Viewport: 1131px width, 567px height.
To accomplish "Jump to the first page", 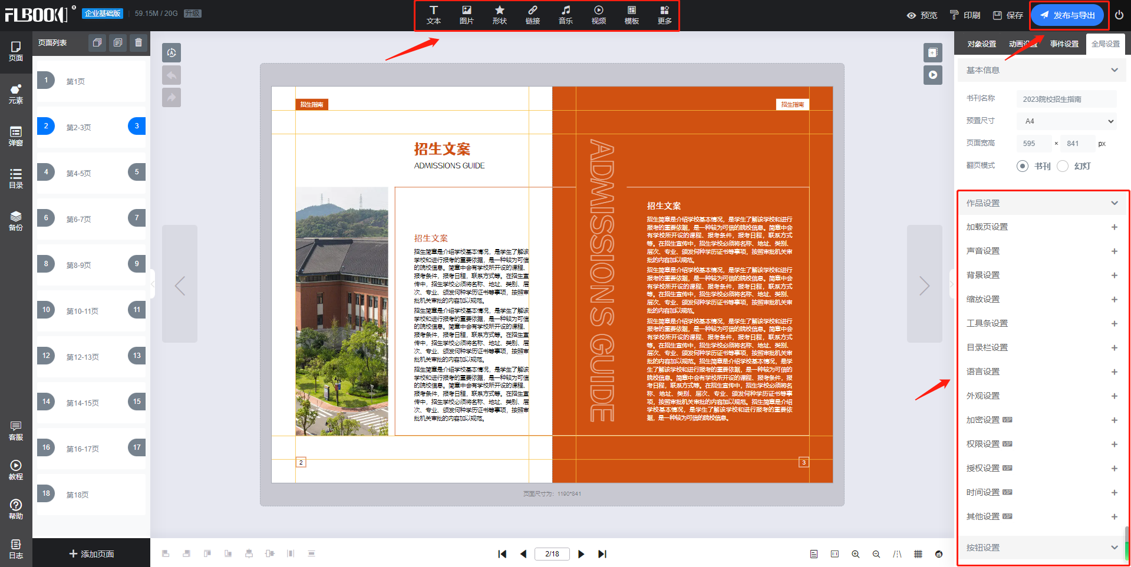I will point(502,554).
